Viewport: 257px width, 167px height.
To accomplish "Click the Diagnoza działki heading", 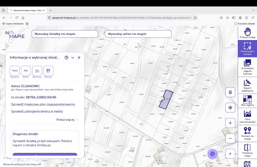I will click(x=25, y=134).
